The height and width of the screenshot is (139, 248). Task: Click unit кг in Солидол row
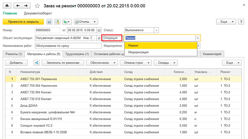[196, 126]
